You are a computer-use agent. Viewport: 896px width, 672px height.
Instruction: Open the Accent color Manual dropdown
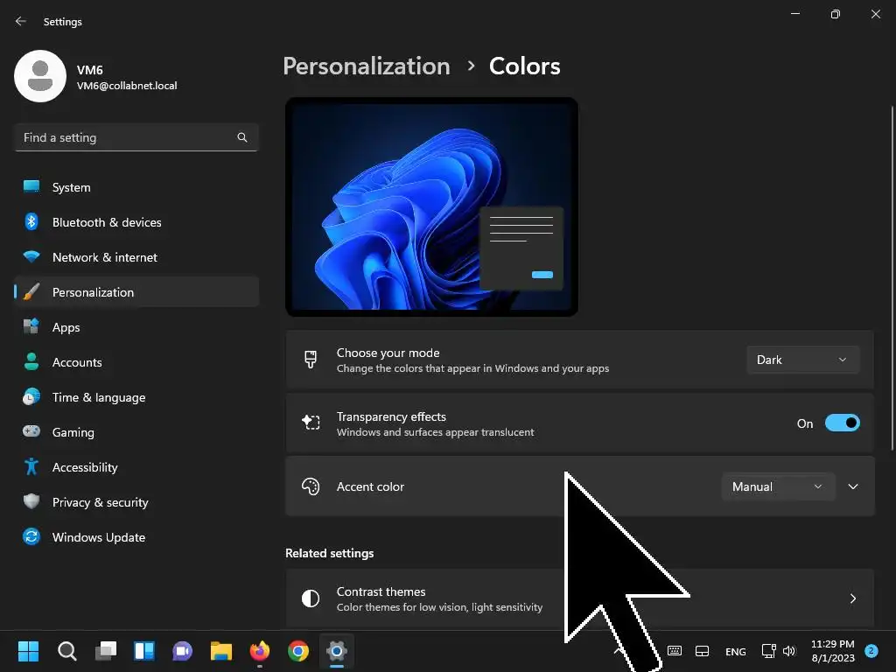(778, 486)
